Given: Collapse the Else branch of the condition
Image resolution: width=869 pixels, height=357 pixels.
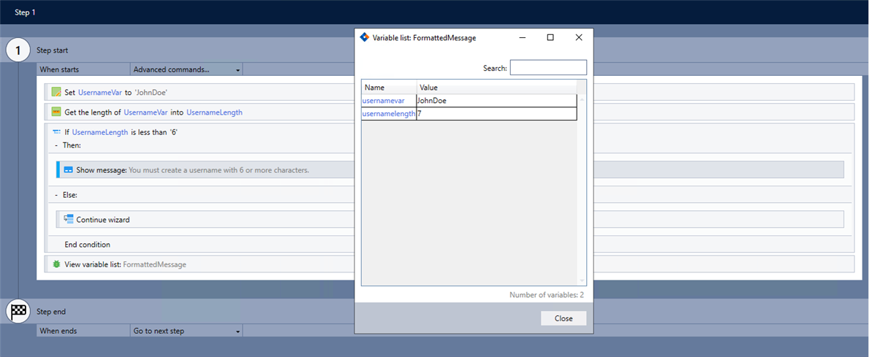Looking at the screenshot, I should (56, 195).
